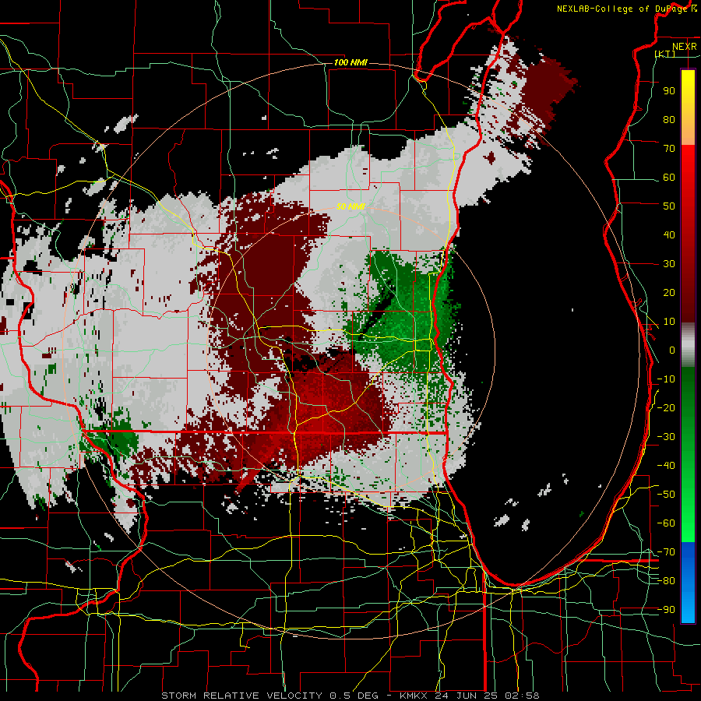Click the Storm Relative Velocity footer caption
Screen dimensions: 701x701
click(350, 696)
